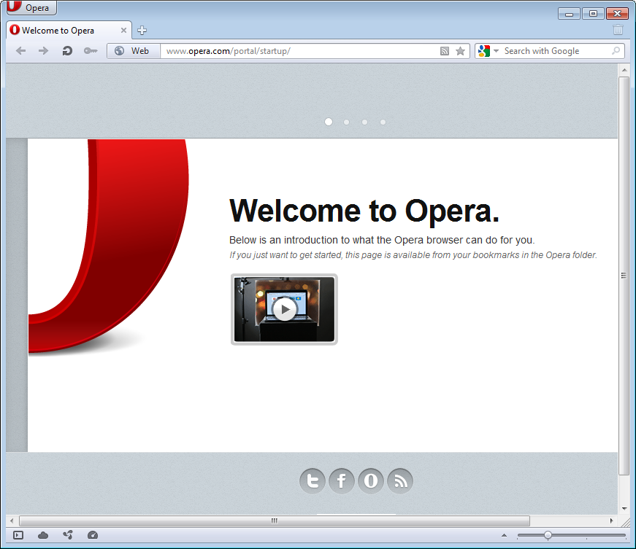This screenshot has height=549, width=636.
Task: Click the vertical scrollbar thumb
Action: coord(624,276)
